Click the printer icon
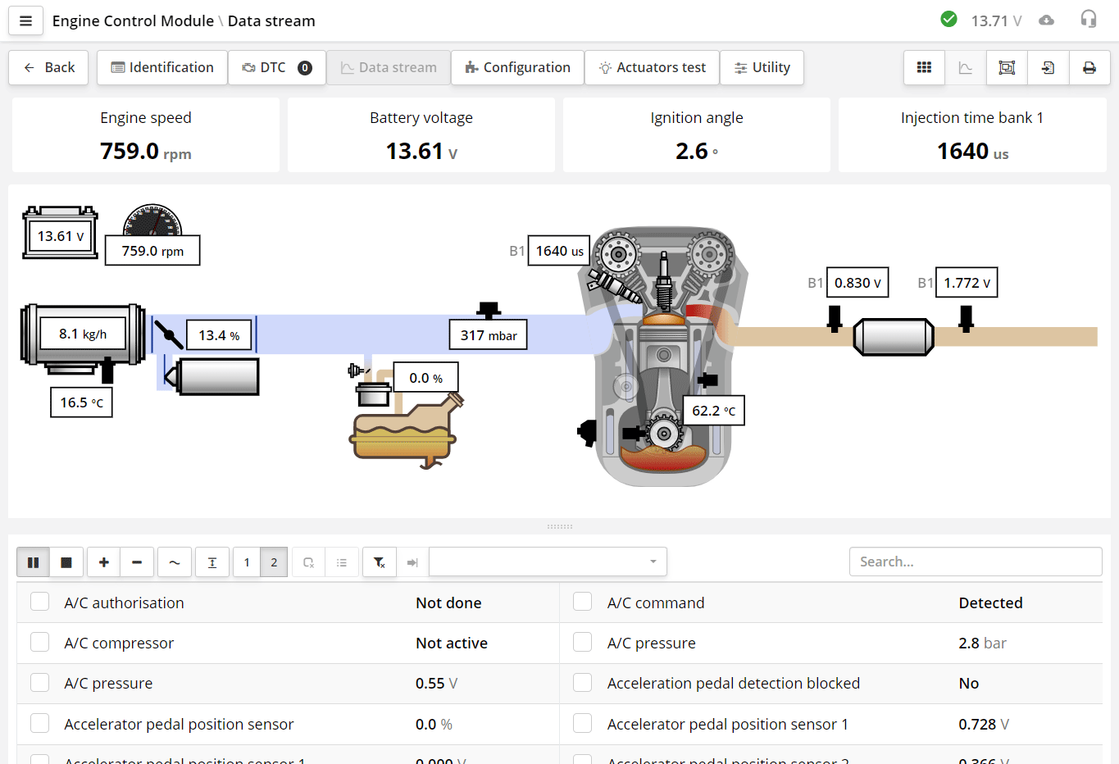Viewport: 1119px width, 764px height. 1089,67
